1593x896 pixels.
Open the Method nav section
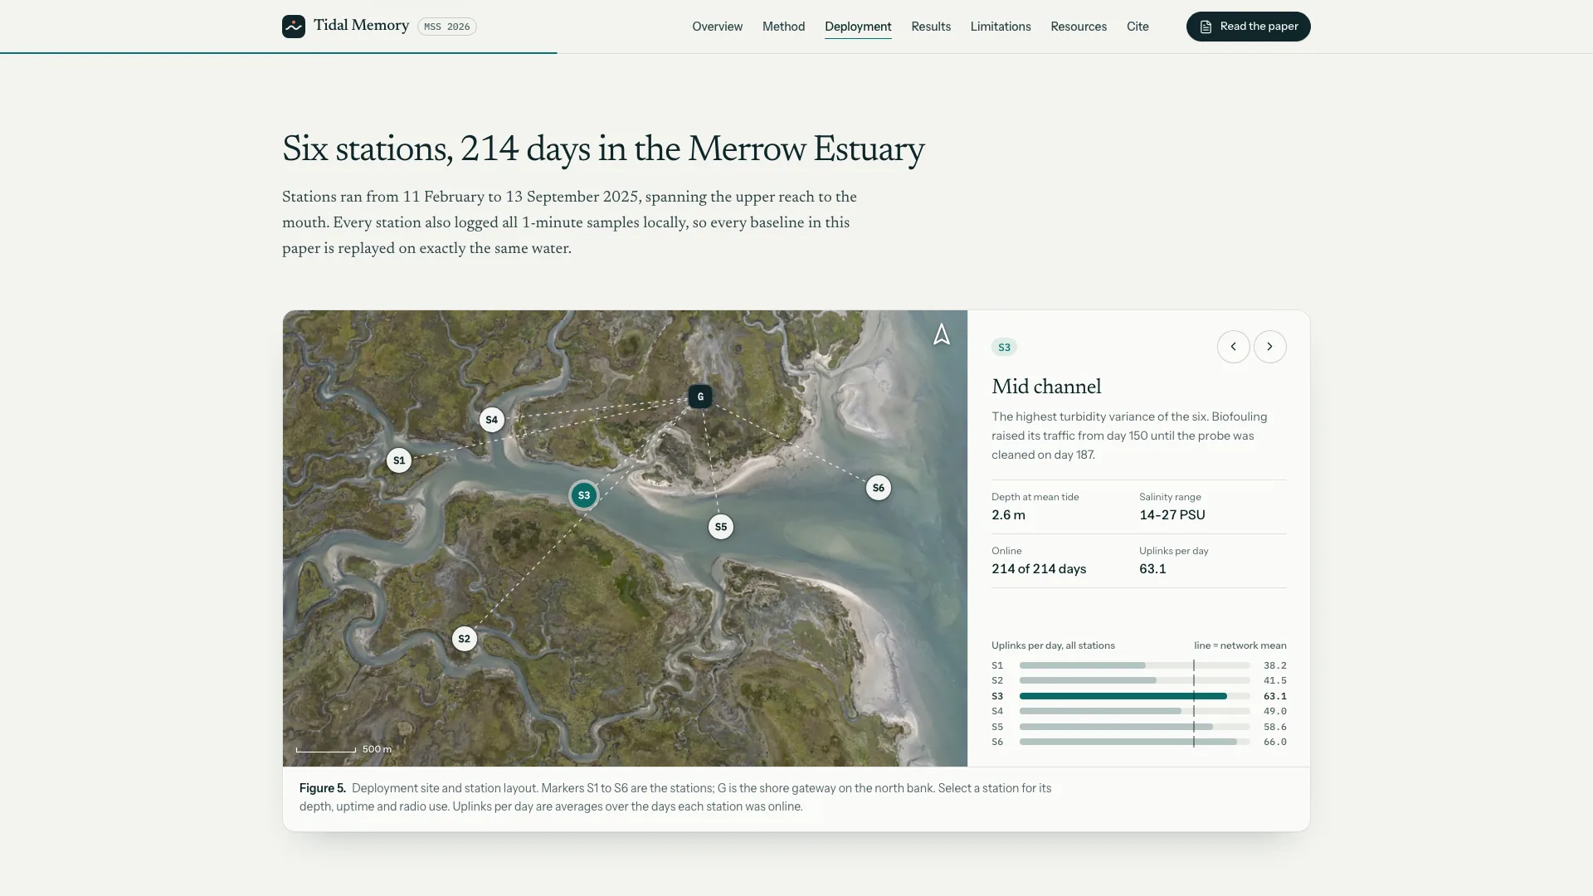784,27
